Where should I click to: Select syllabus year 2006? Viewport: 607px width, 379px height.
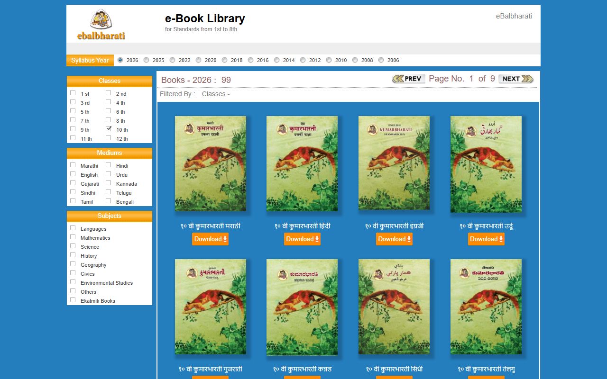pyautogui.click(x=381, y=60)
